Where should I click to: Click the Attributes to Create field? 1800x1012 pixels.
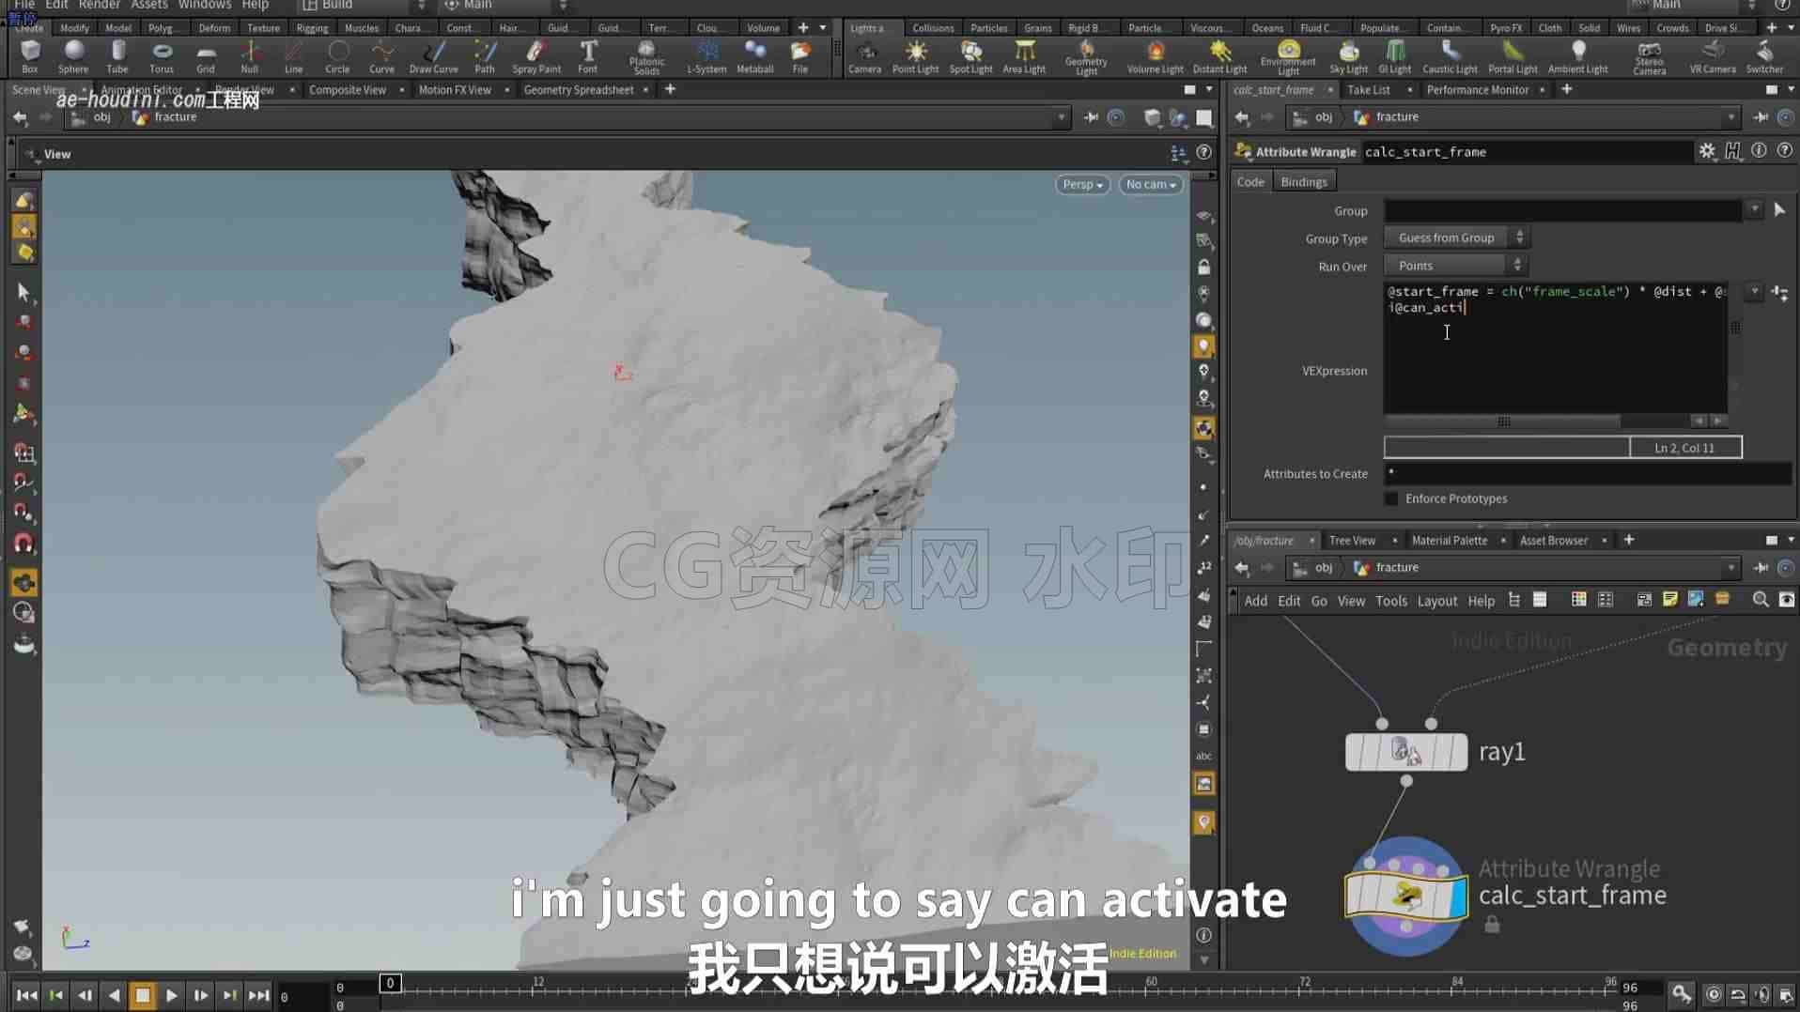[1588, 474]
